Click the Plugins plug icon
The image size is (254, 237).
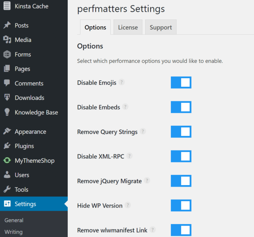pyautogui.click(x=7, y=146)
